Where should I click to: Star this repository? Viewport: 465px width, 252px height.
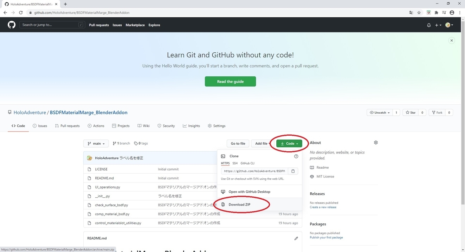(x=410, y=112)
